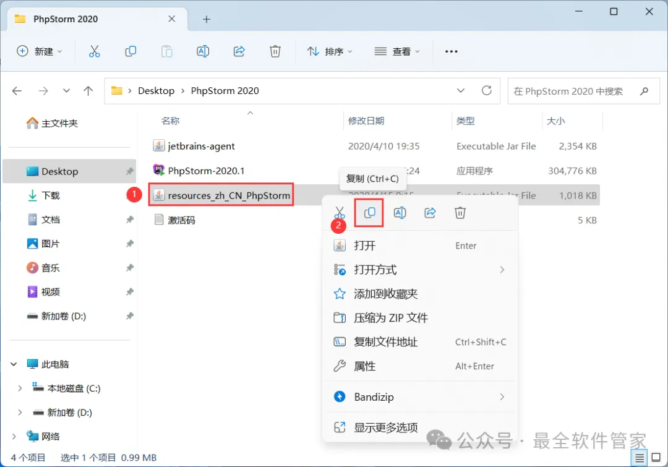Choose 添加到收藏夹 in the context menu

click(420, 294)
